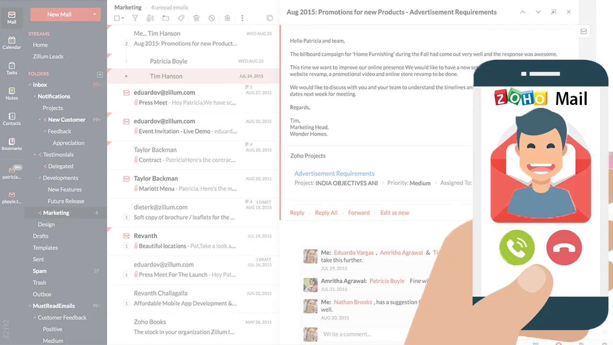
Task: Switch to the pboyle account mailbox icon
Action: click(11, 197)
